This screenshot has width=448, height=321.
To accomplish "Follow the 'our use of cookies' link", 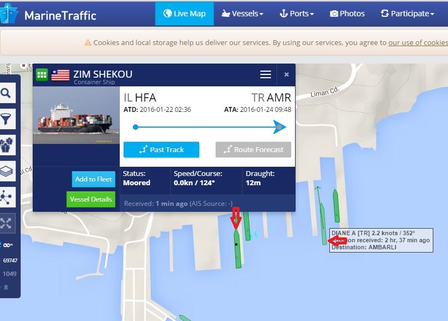I will tap(418, 42).
